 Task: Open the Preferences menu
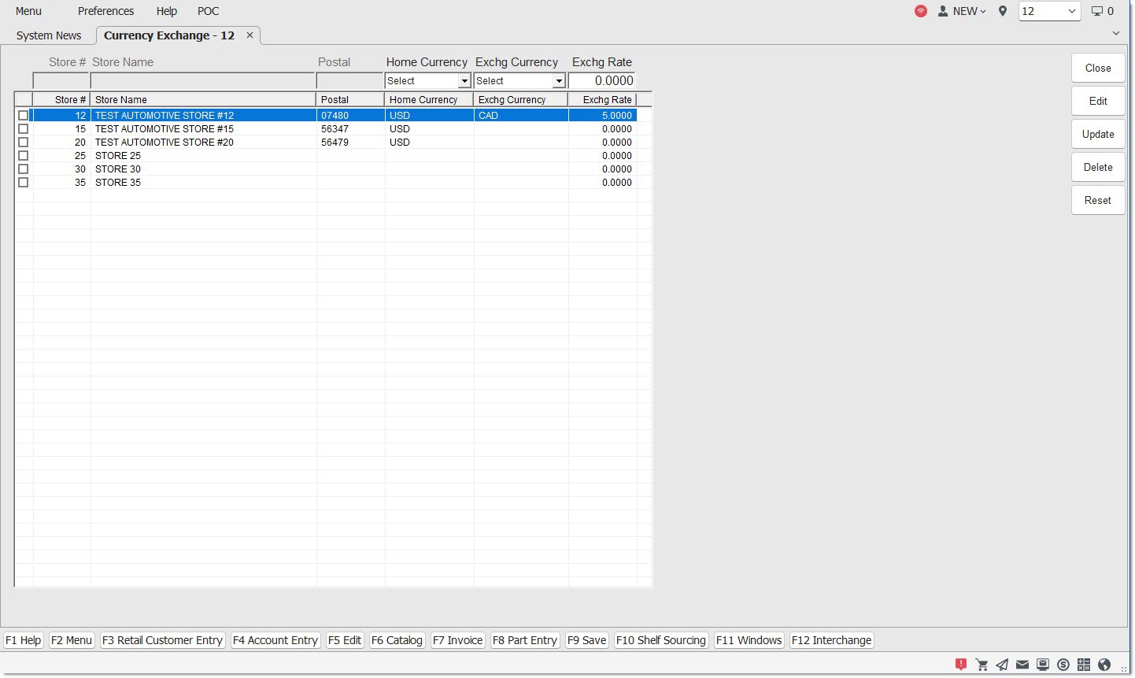tap(105, 11)
